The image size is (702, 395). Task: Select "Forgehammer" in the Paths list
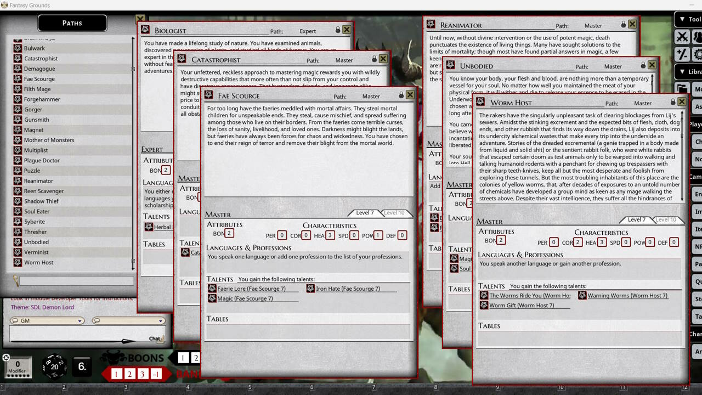tap(42, 99)
